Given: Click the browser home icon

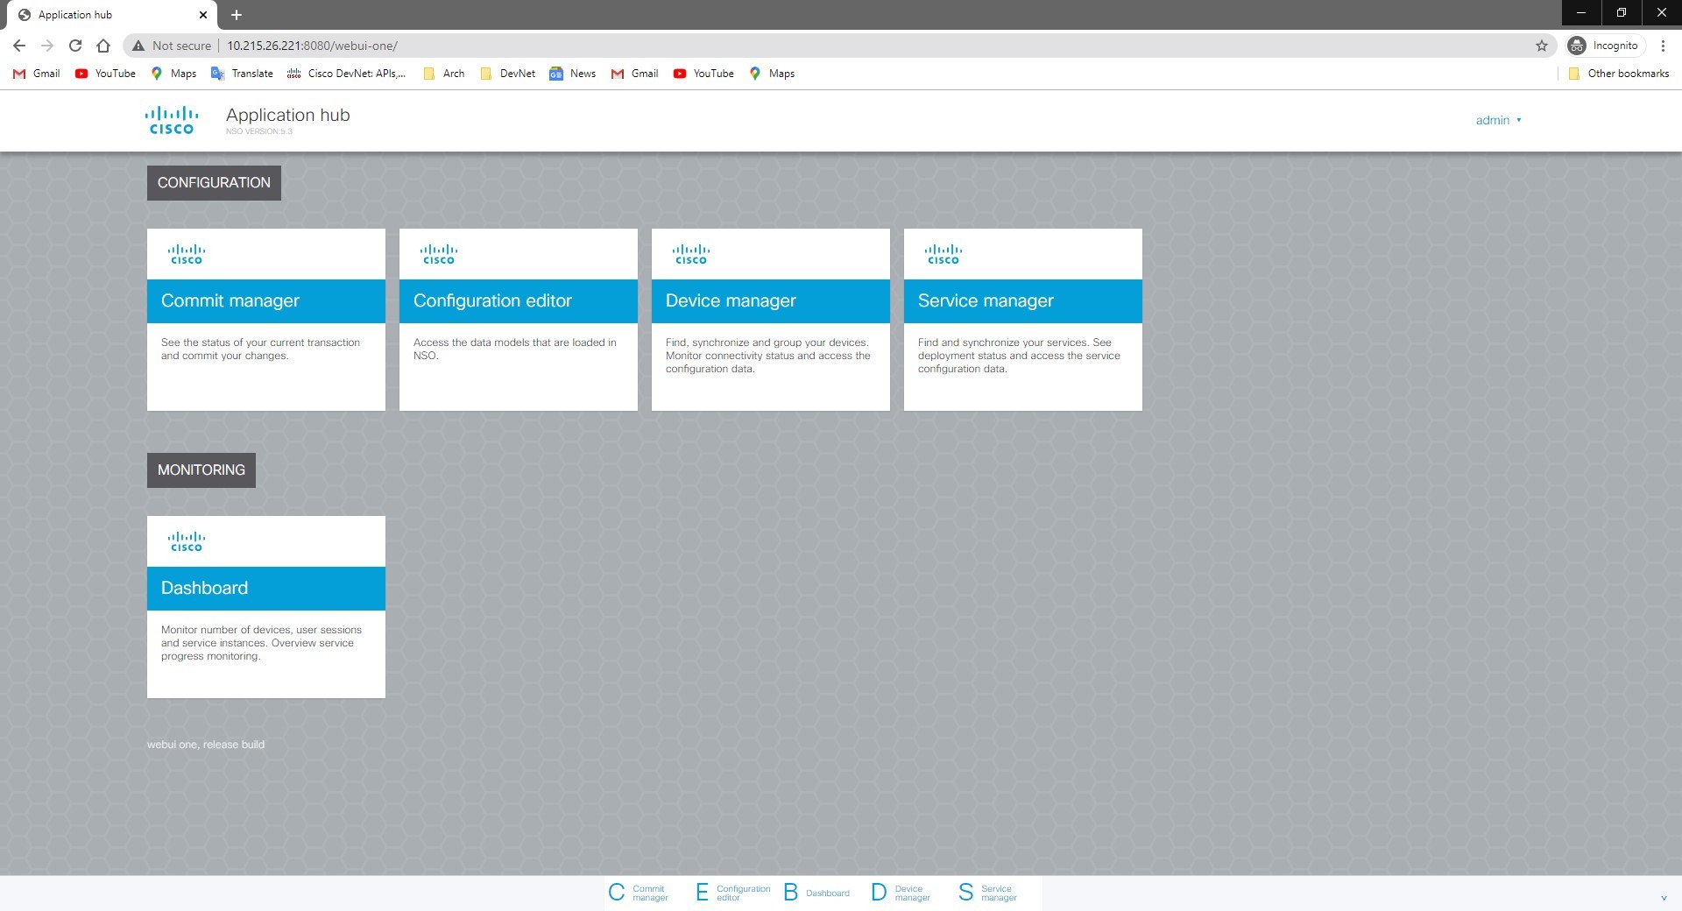Looking at the screenshot, I should 103,46.
